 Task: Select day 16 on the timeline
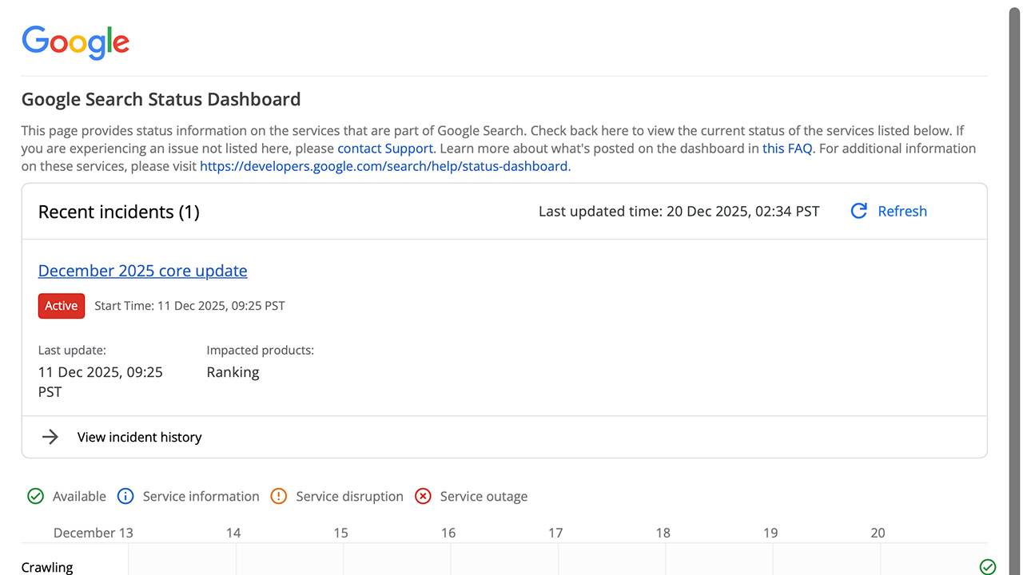448,533
